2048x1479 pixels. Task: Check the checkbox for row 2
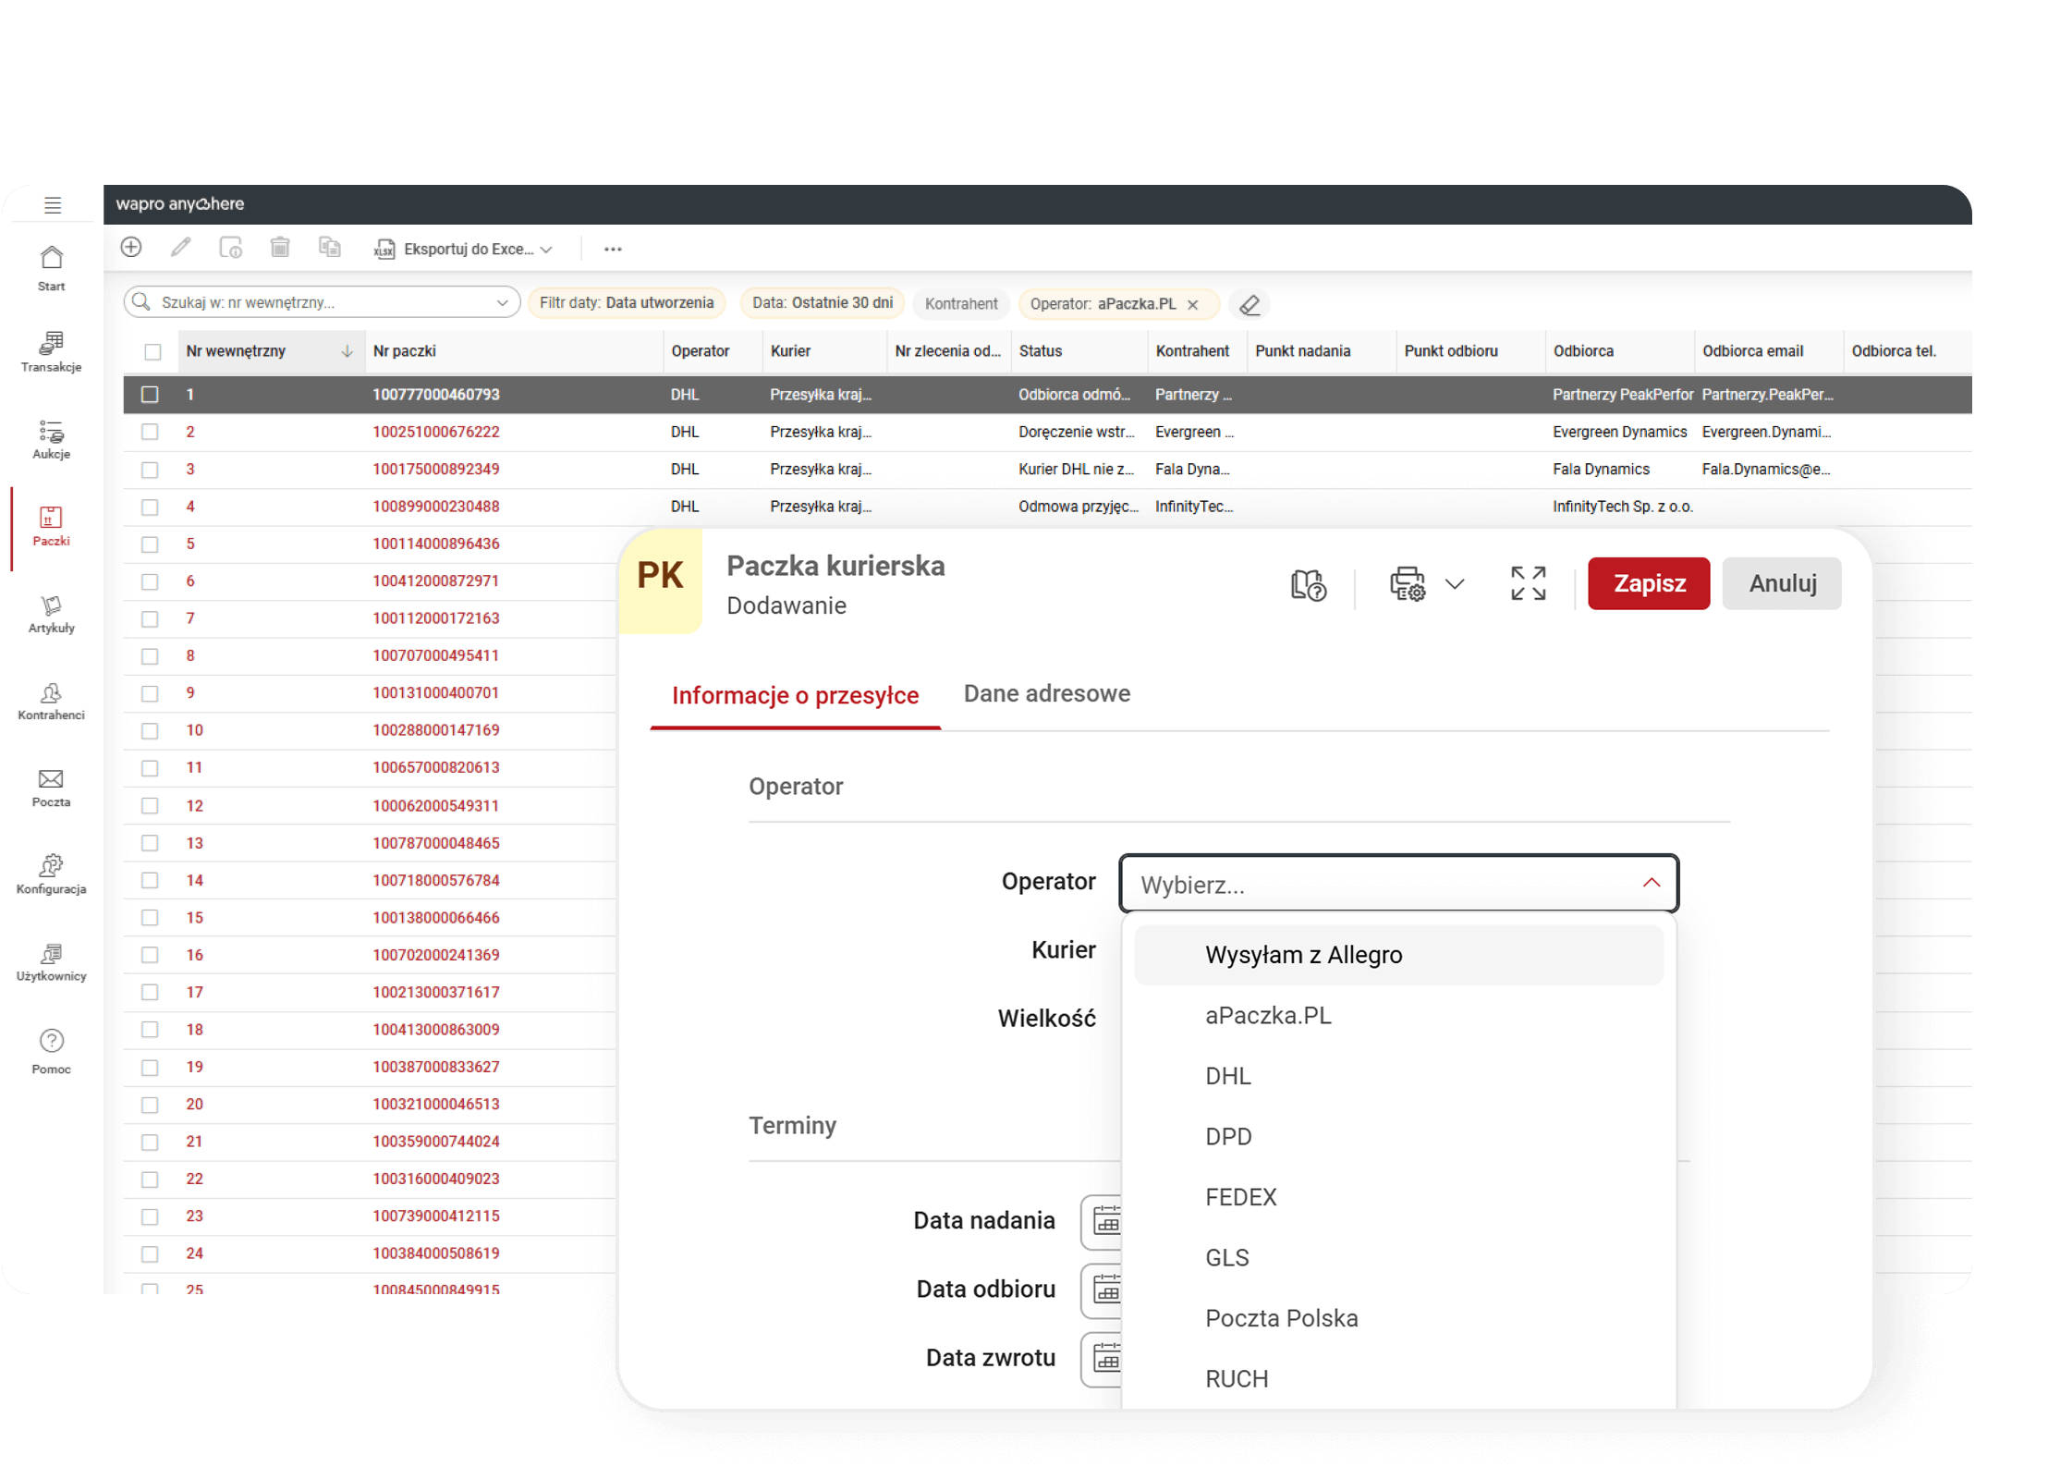point(150,432)
